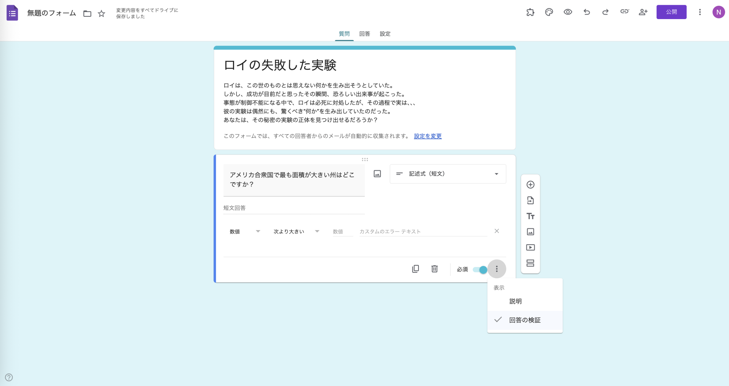Open the 設定を変更 link
Image resolution: width=729 pixels, height=386 pixels.
pyautogui.click(x=427, y=136)
